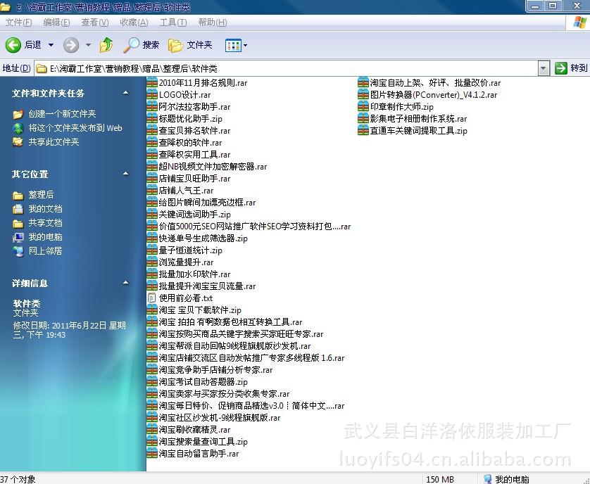Open the Views icon dropdown in toolbar
Screen dimensions: 590x484
click(236, 45)
